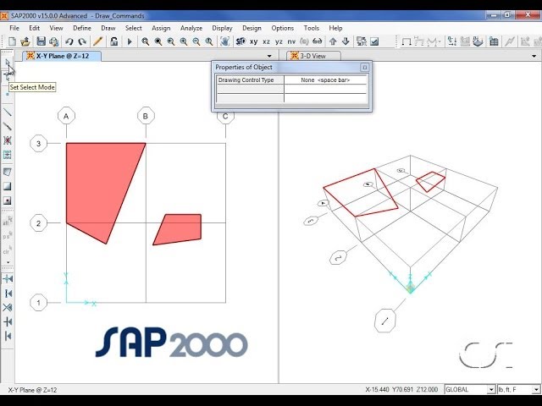Select the Draw Poly Area tool
542x406 pixels.
(8, 172)
